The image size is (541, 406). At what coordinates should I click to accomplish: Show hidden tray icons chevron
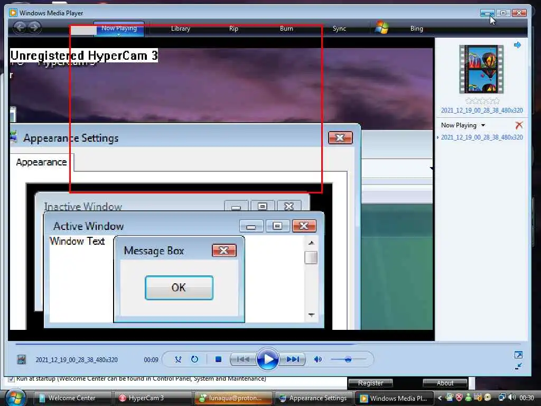coord(440,398)
